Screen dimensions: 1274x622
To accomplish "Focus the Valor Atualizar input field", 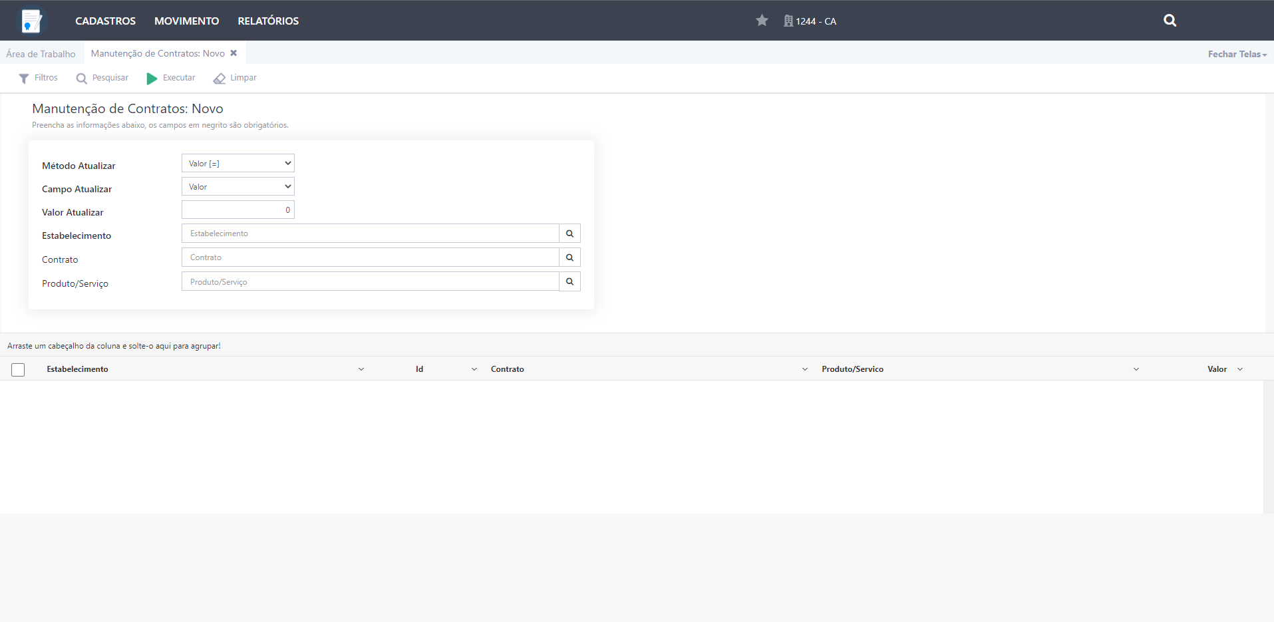I will coord(238,210).
